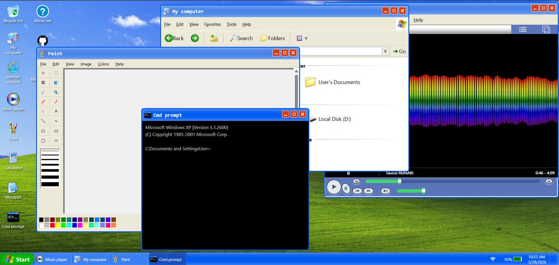The height and width of the screenshot is (265, 559).
Task: Open the Favorites menu in My computer
Action: click(x=213, y=25)
